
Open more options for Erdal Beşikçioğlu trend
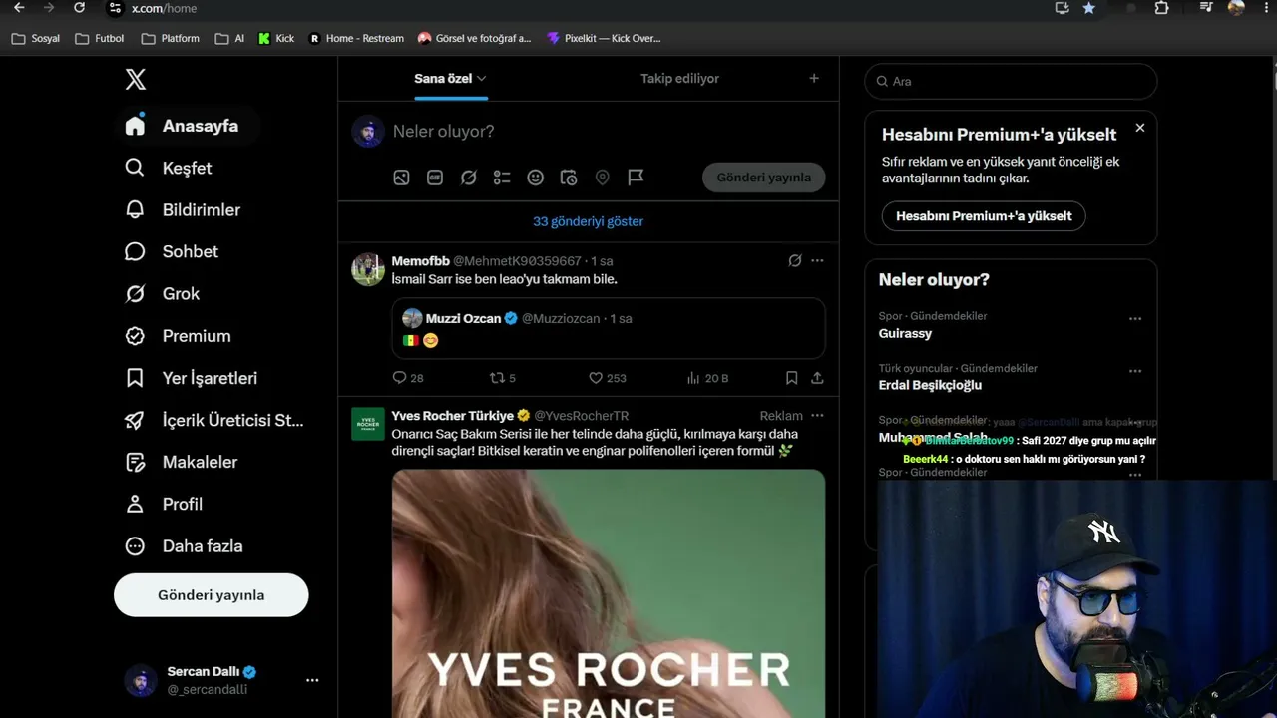[x=1135, y=371]
